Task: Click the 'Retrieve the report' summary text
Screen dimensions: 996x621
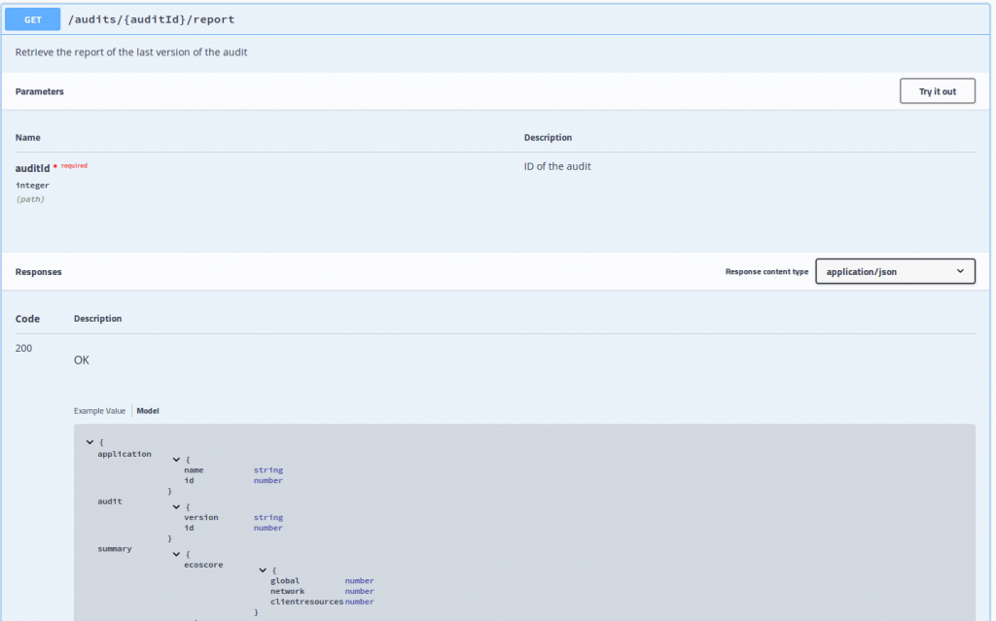Action: tap(131, 52)
